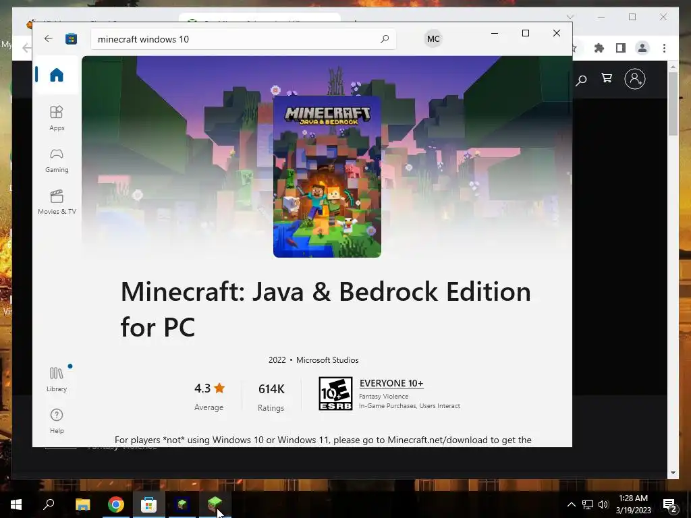
Task: Open the Library in Store sidebar
Action: point(57,379)
